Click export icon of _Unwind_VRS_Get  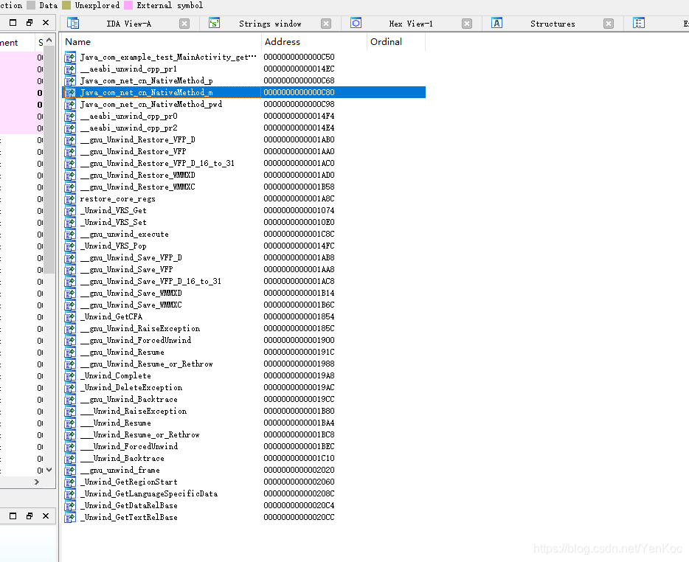click(x=70, y=210)
